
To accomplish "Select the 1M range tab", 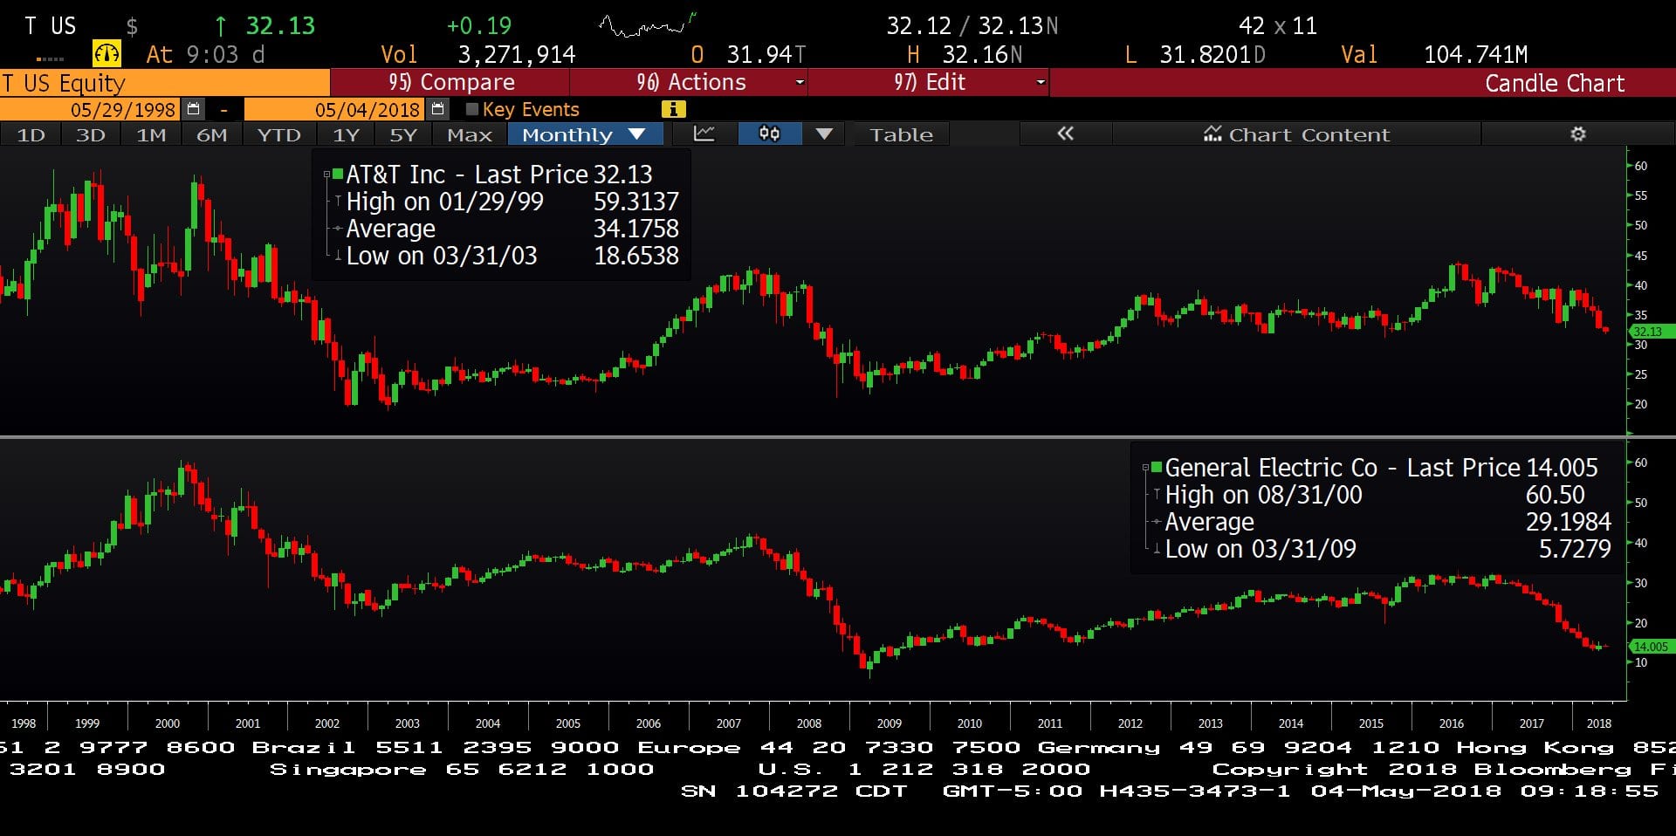I will 151,134.
